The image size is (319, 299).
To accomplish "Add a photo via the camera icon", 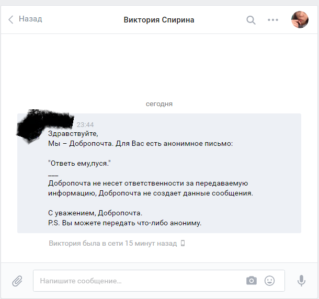I will [252, 281].
